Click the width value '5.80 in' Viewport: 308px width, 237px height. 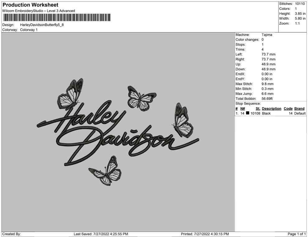pyautogui.click(x=300, y=18)
